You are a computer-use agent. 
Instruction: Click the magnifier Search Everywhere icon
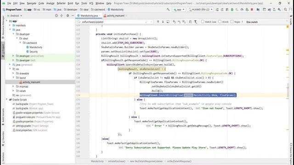pyautogui.click(x=285, y=9)
